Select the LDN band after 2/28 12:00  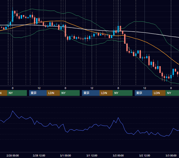(x=53, y=93)
